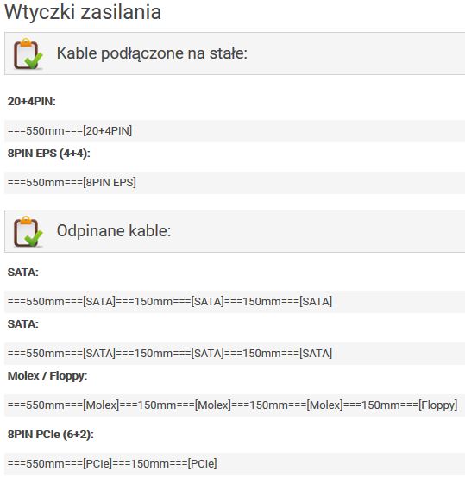Select the PCIe cable diagram row
The height and width of the screenshot is (477, 465).
pyautogui.click(x=235, y=463)
